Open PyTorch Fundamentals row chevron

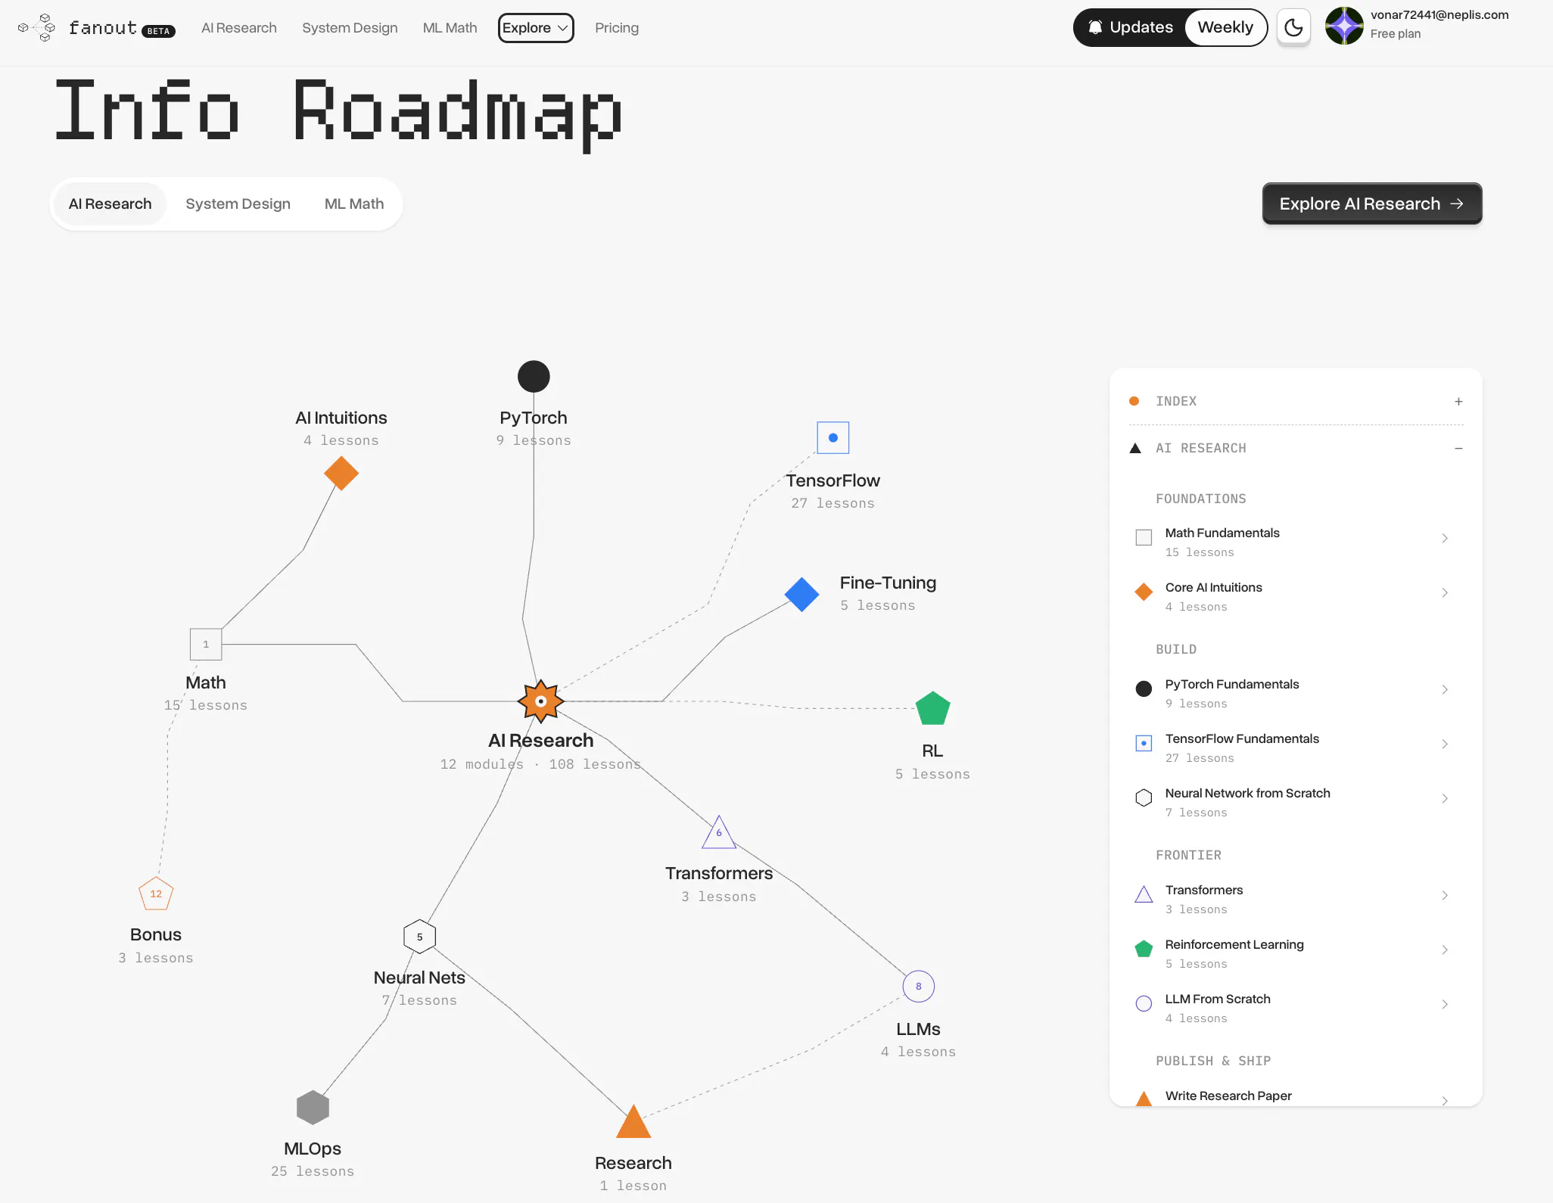(1445, 689)
